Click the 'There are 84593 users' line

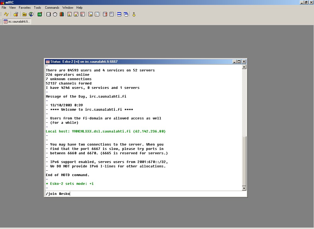100,70
